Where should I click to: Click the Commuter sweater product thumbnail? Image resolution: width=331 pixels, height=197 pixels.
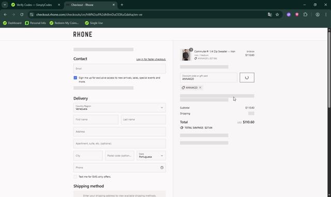click(186, 55)
